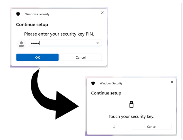This screenshot has width=183, height=140.
Task: Click the masked PIN dots in the field
Action: click(35, 43)
